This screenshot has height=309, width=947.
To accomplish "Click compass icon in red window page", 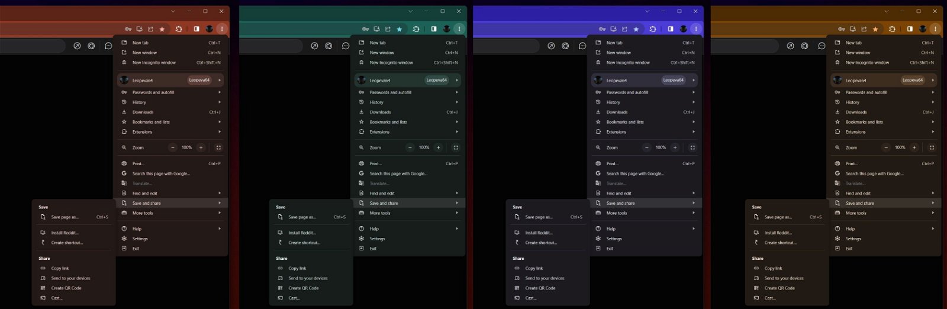I will pos(77,46).
